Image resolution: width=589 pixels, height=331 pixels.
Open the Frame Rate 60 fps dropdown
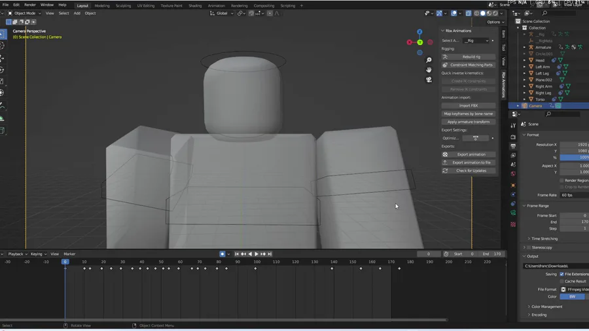coord(575,195)
